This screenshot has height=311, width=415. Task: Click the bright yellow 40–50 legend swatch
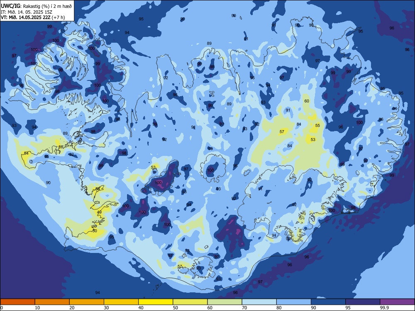pyautogui.click(x=156, y=302)
